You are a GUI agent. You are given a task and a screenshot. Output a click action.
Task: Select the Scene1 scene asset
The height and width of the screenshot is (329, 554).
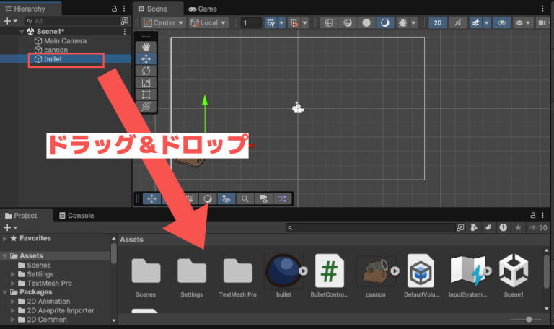coord(514,276)
